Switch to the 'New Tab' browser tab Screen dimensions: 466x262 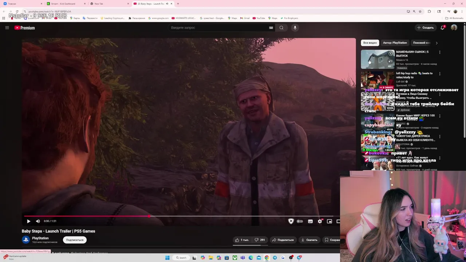(x=109, y=4)
